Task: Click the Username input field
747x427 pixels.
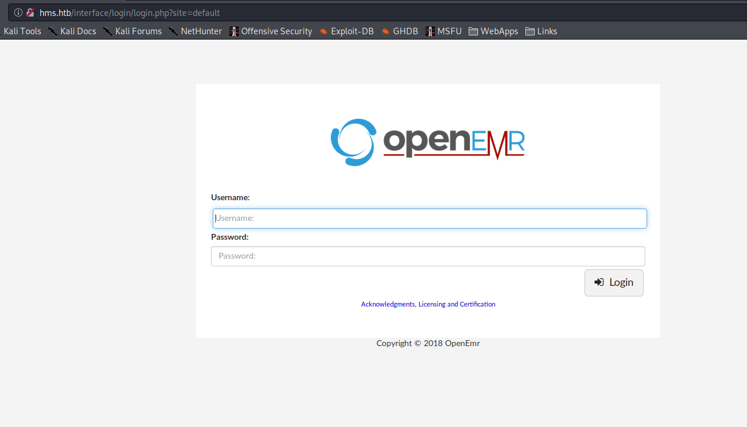Action: (x=429, y=218)
